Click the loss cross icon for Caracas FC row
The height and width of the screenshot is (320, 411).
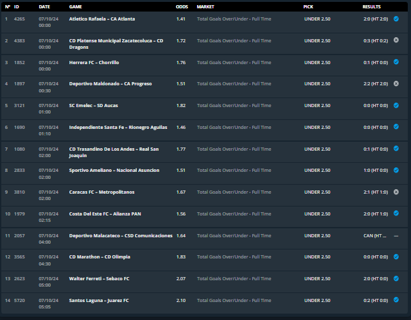point(396,192)
